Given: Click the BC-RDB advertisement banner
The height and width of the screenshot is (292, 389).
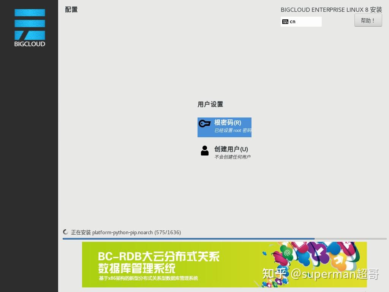Looking at the screenshot, I should (225, 265).
